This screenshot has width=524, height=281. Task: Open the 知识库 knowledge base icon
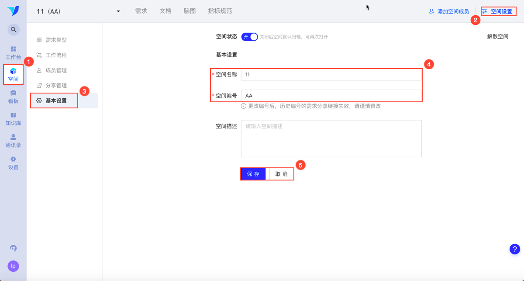click(13, 115)
